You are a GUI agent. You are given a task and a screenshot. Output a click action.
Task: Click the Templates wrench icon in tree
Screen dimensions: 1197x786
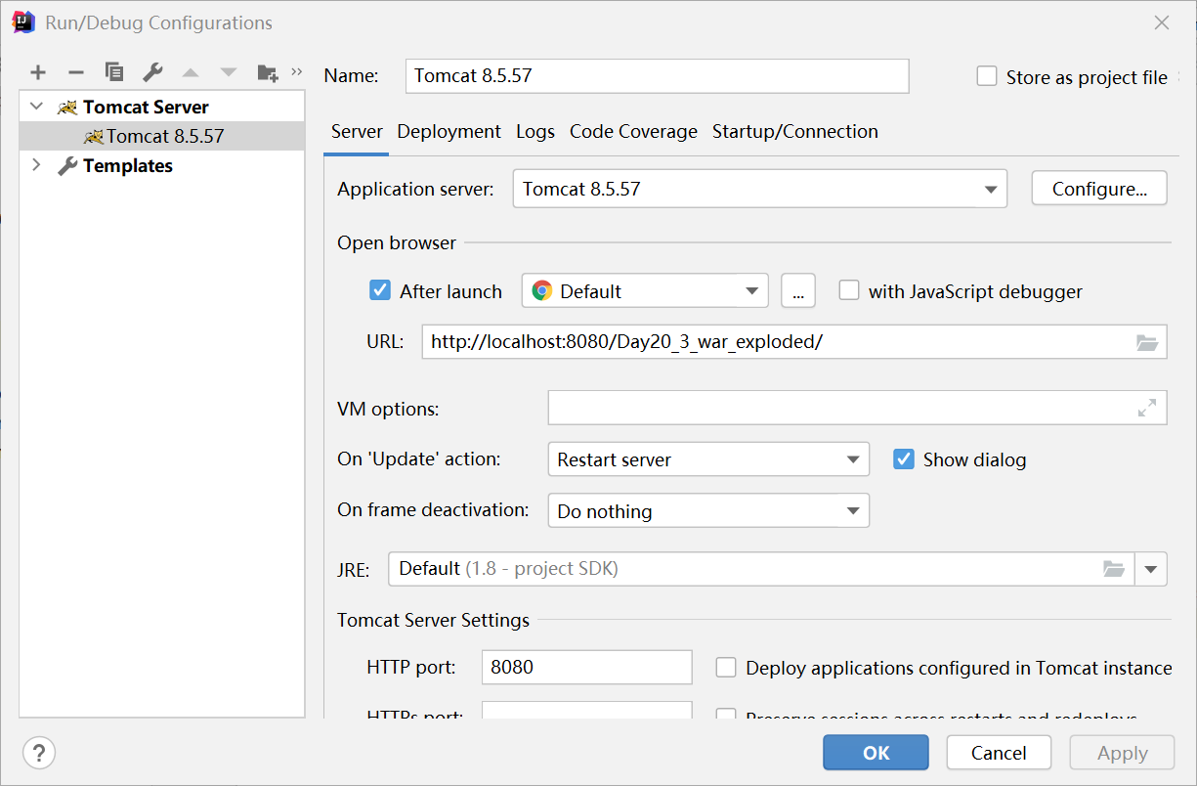coord(67,166)
